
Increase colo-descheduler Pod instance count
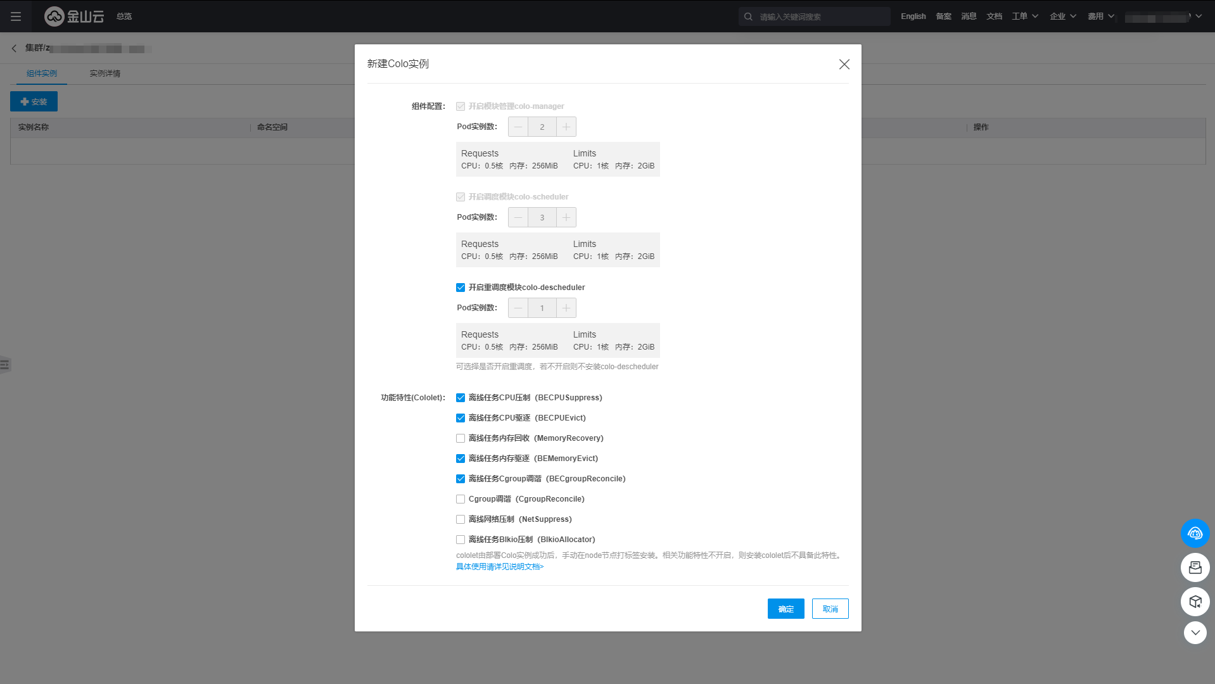click(566, 308)
